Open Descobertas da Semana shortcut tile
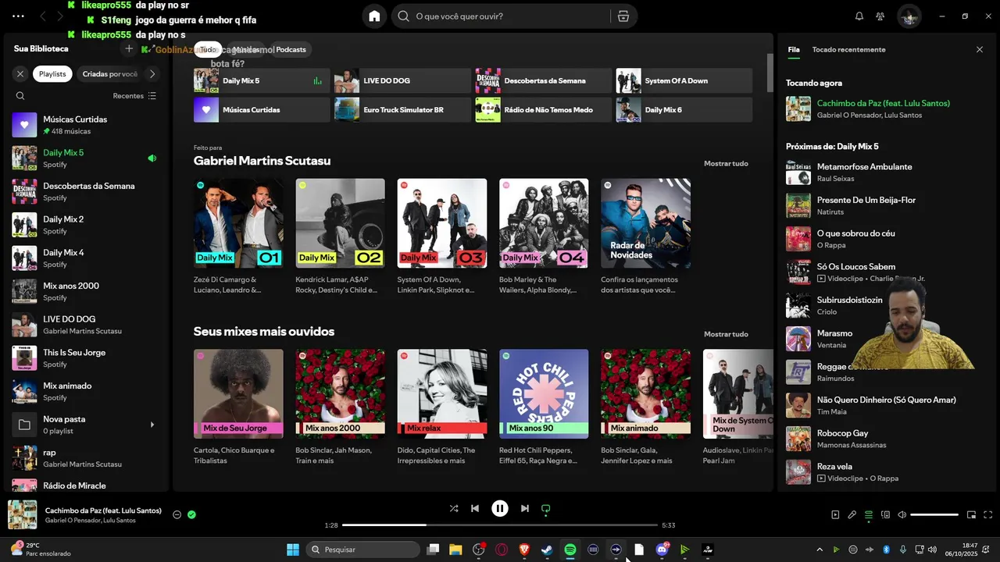Viewport: 1000px width, 562px height. [x=543, y=80]
